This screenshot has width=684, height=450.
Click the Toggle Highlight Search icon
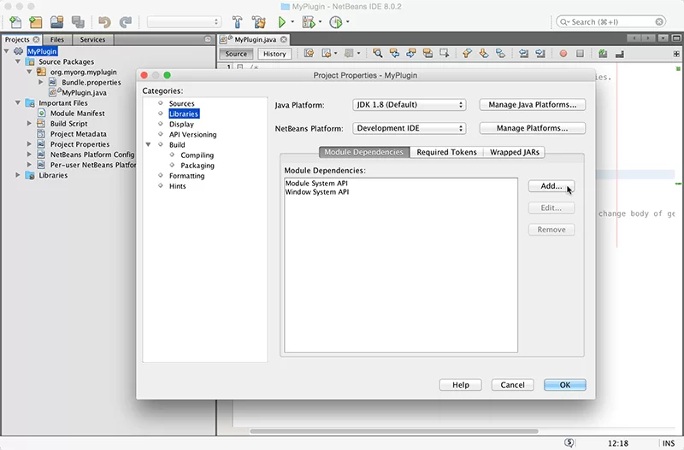[427, 54]
